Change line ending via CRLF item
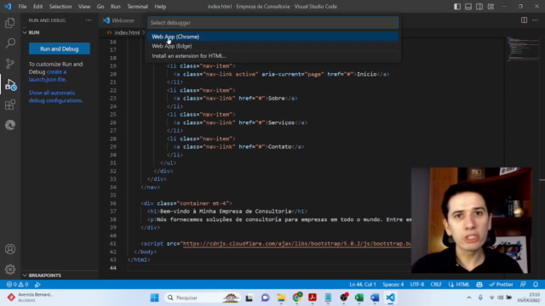The image size is (545, 306). (x=436, y=285)
